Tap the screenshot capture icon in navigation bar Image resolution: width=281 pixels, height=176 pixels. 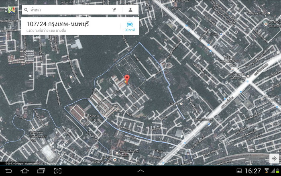point(58,171)
